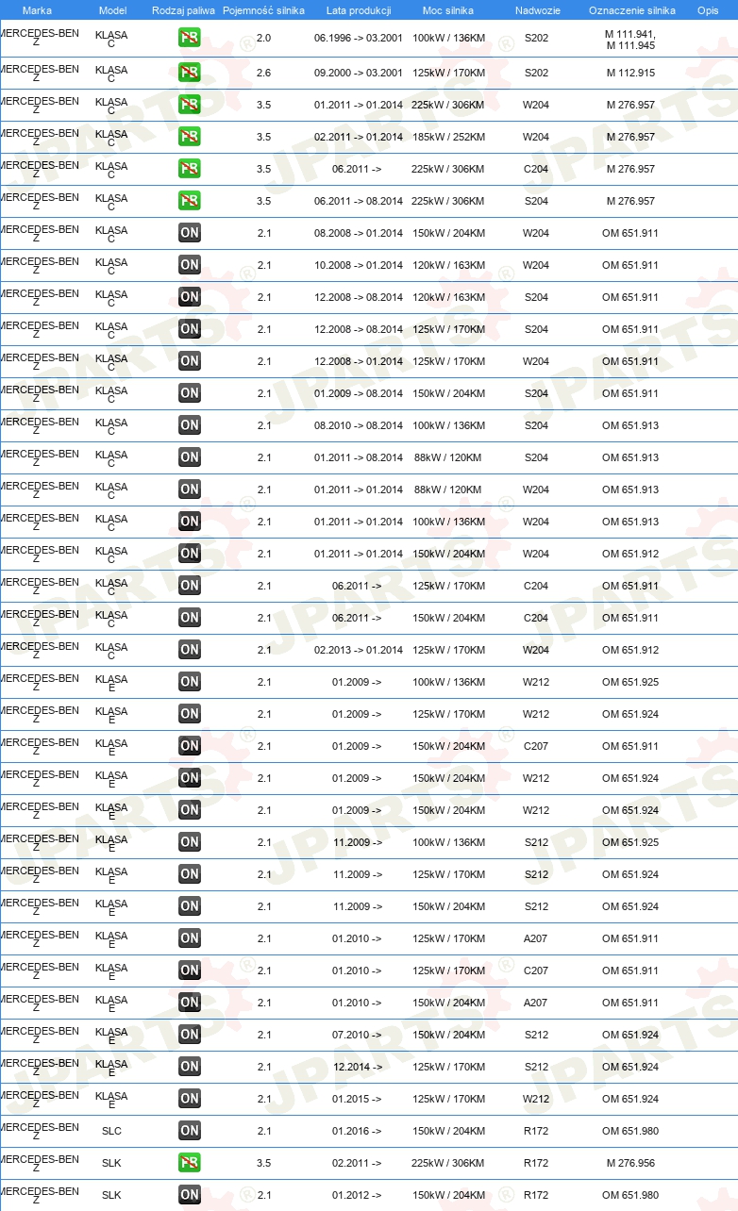Select the production dates 08.2008 -> 01.2014

[359, 233]
